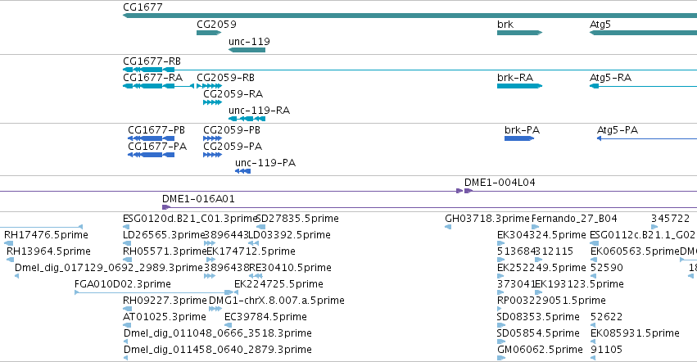Screen dimensions: 697x362
Task: Click ESG0120d.B21_C01.3prime EST label
Action: click(x=190, y=219)
